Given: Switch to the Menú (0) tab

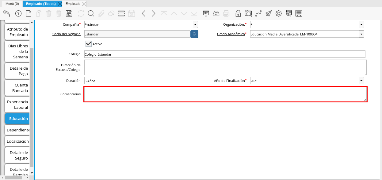Looking at the screenshot, I should (x=12, y=4).
